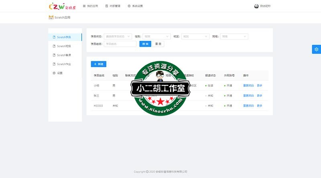
Task: Click the panda user avatar
Action: [x=257, y=6]
